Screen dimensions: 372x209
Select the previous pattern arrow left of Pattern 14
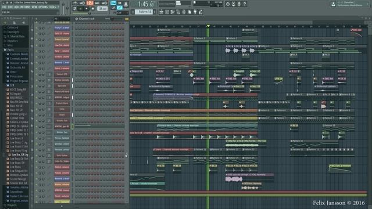click(133, 12)
